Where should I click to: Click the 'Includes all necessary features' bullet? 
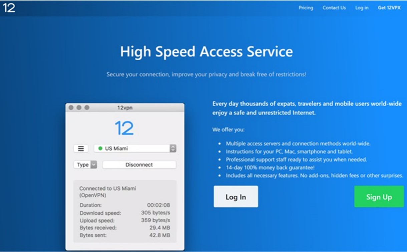tap(315, 175)
